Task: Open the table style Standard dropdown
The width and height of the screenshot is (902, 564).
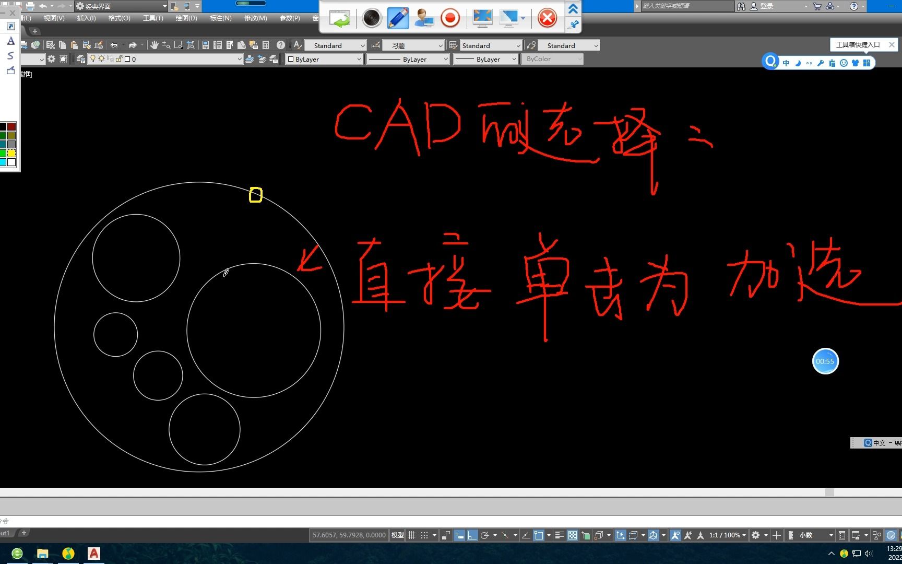Action: [491, 45]
